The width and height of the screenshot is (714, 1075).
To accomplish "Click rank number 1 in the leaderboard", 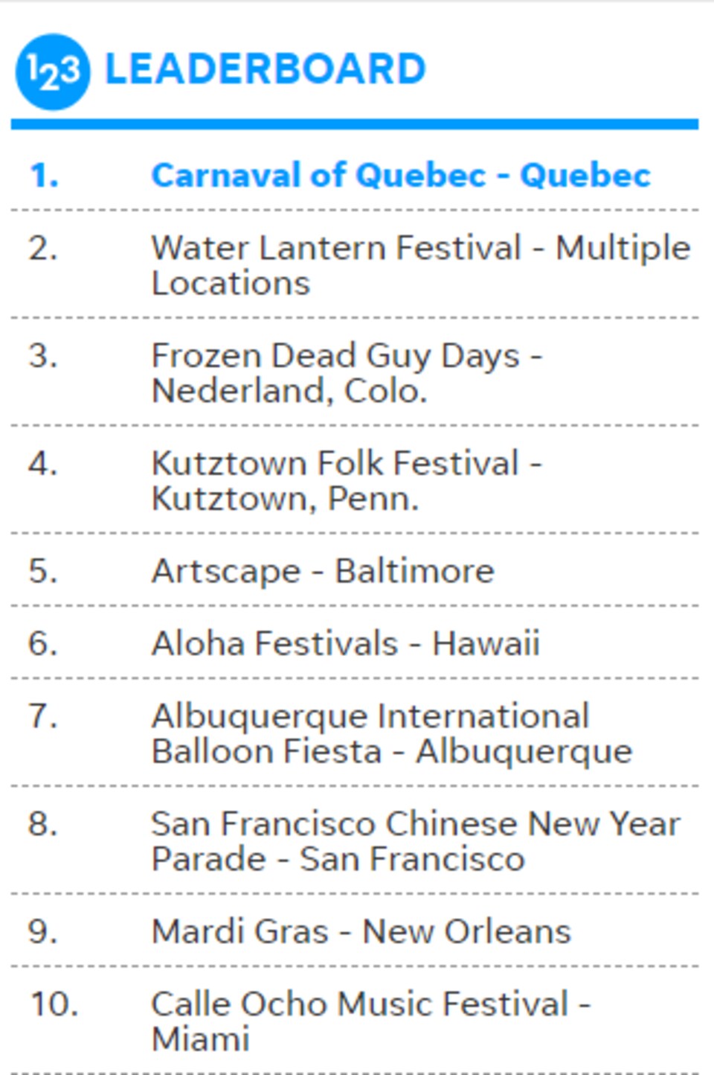I will (x=44, y=176).
